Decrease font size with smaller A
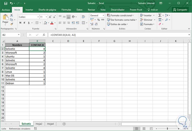The image size is (192, 131). tap(54, 17)
